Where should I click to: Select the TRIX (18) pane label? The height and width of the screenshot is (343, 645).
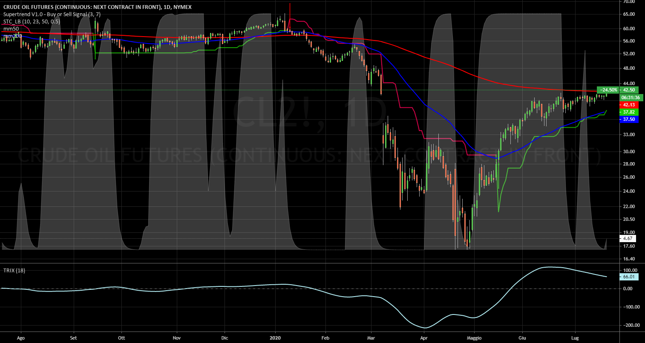[x=14, y=270]
